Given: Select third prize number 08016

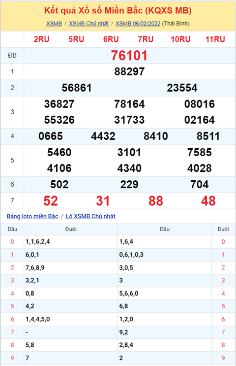Looking at the screenshot, I should [x=200, y=104].
